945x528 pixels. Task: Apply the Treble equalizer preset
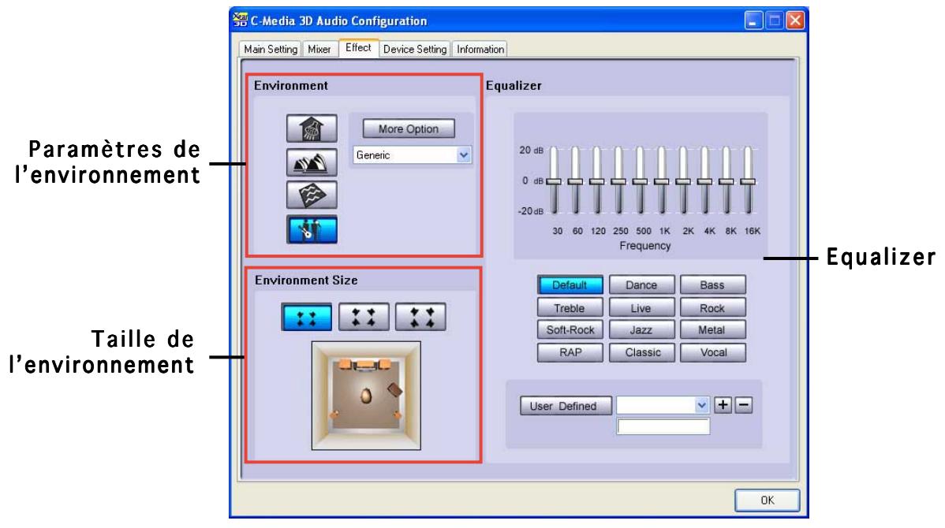click(570, 307)
